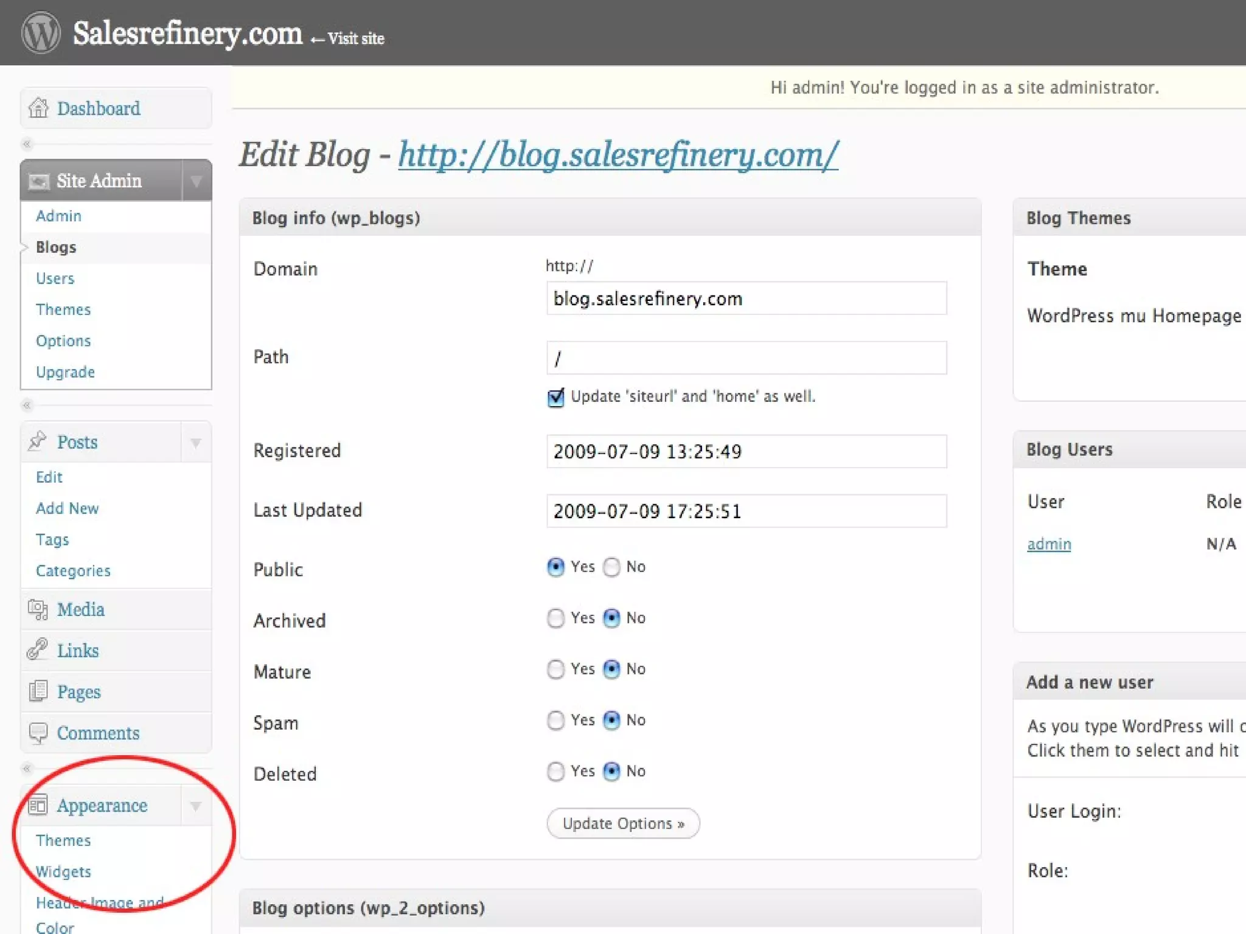Select No for Public option
This screenshot has height=934, width=1246.
[x=611, y=567]
